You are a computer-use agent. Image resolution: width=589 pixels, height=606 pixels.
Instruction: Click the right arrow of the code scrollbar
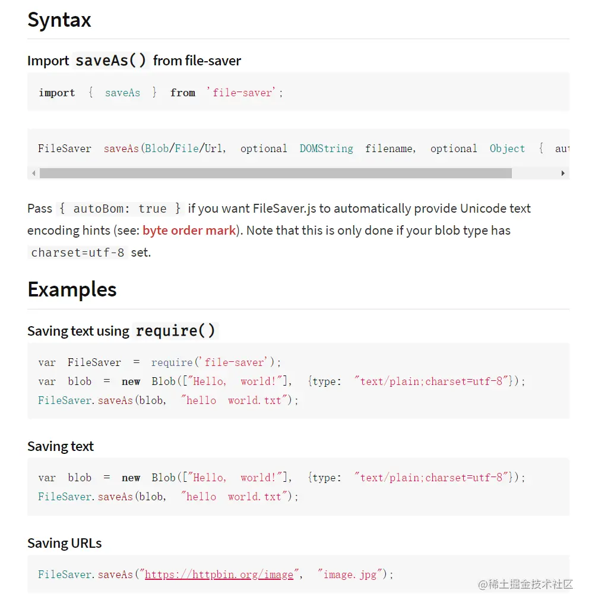coord(563,173)
